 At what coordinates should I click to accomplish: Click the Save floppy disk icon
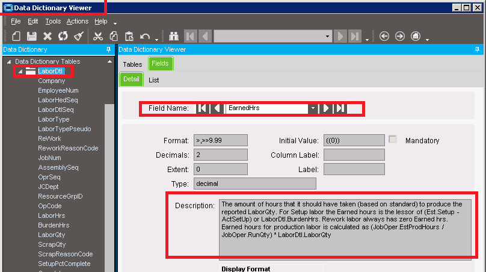click(x=32, y=36)
